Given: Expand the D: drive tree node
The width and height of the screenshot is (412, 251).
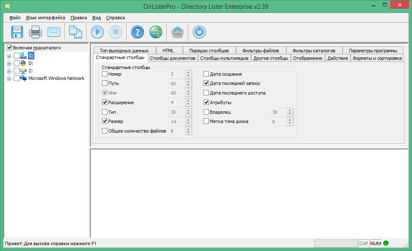Looking at the screenshot, I should 9,64.
